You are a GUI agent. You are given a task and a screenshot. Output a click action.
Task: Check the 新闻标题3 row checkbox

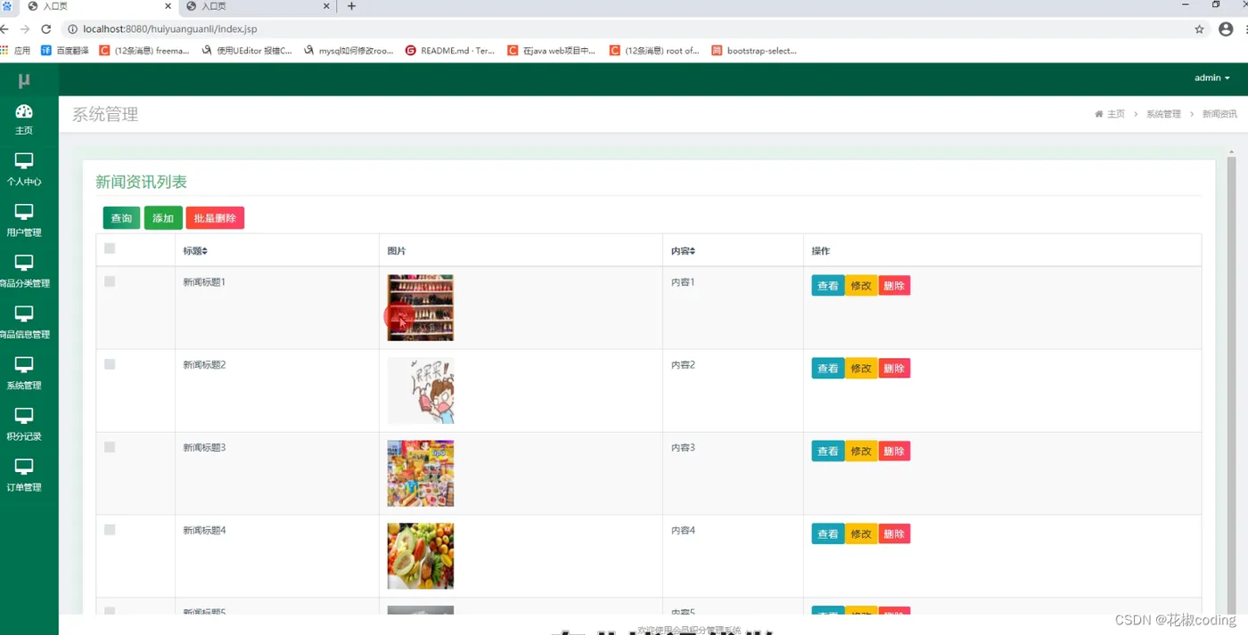click(110, 447)
